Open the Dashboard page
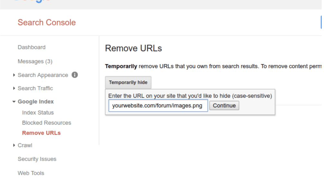This screenshot has width=324, height=178. 32,47
